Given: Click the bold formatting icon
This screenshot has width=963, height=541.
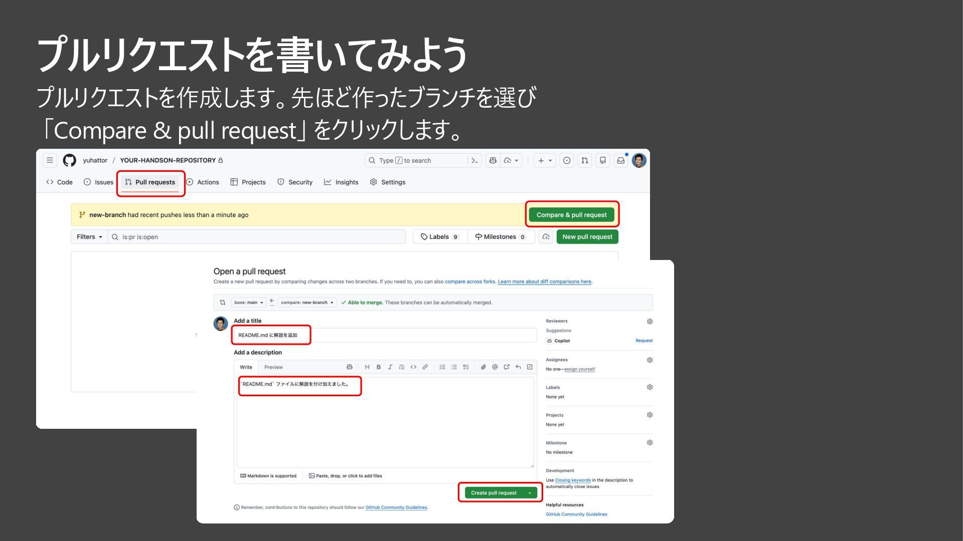Looking at the screenshot, I should click(379, 367).
